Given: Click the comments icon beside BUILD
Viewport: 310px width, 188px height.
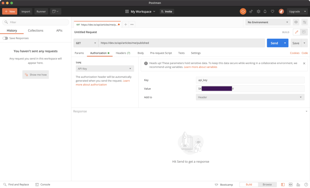Looking at the screenshot, I should click(304, 32).
